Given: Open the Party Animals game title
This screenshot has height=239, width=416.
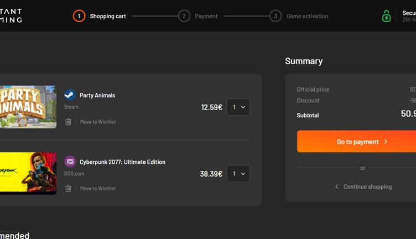Looking at the screenshot, I should tap(97, 95).
